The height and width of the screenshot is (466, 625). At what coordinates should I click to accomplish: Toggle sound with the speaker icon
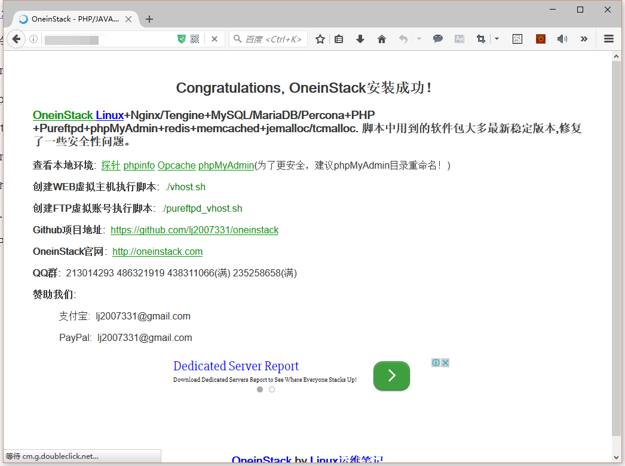click(x=562, y=39)
